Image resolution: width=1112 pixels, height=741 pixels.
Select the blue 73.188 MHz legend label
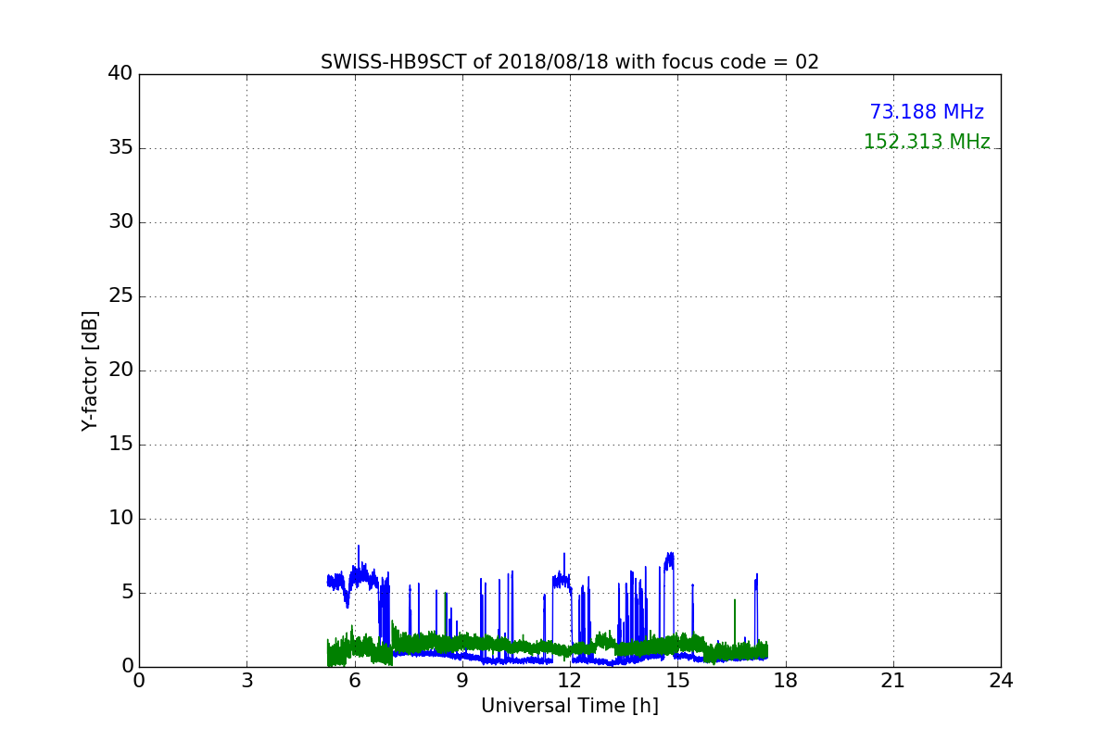click(x=927, y=112)
